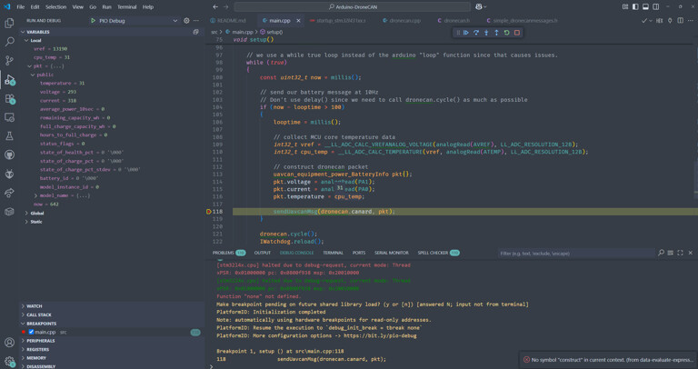Expand the model_name variable

click(x=35, y=195)
